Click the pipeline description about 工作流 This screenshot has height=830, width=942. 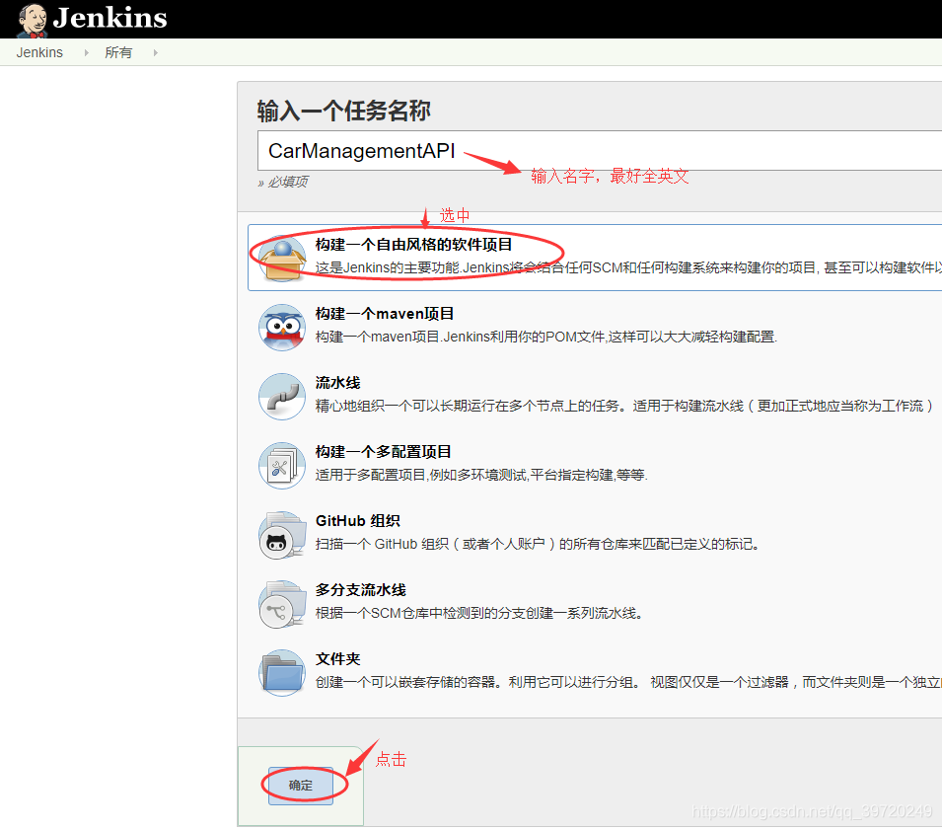pos(625,406)
